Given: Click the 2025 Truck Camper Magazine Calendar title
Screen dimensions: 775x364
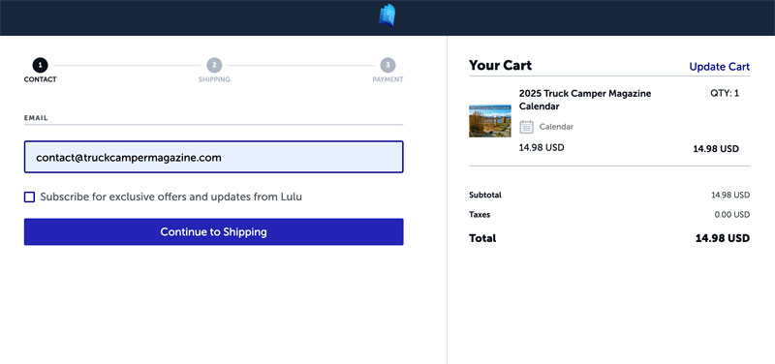Looking at the screenshot, I should [585, 100].
